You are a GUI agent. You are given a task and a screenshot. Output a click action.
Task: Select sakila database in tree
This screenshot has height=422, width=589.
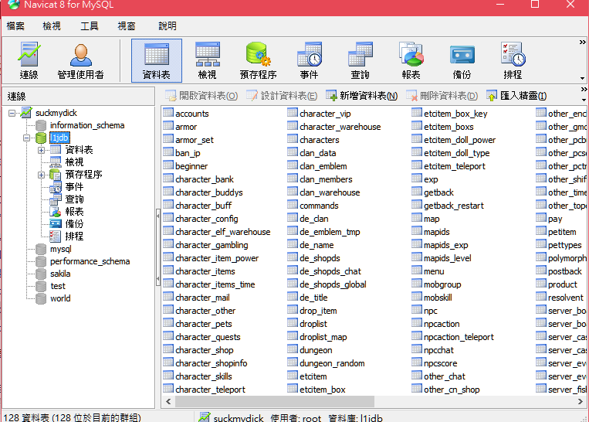[x=60, y=274]
